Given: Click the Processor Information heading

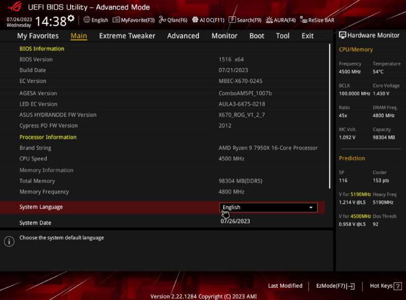Looking at the screenshot, I should point(48,137).
